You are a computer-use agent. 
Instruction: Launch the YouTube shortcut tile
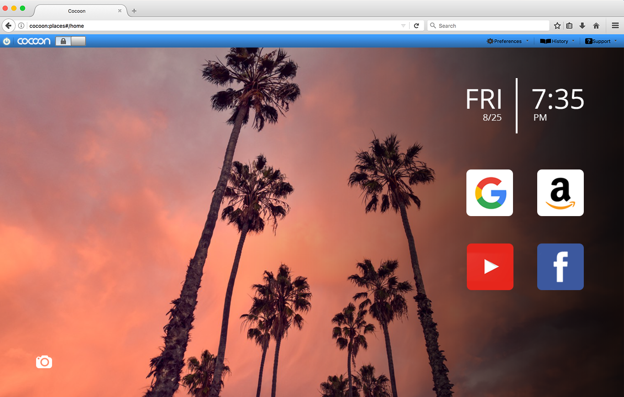click(x=490, y=267)
